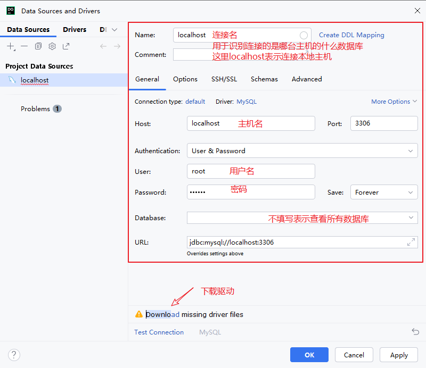Click the MySQL driver label next to Test Connection
Screen dimensions: 426x368
click(210, 332)
